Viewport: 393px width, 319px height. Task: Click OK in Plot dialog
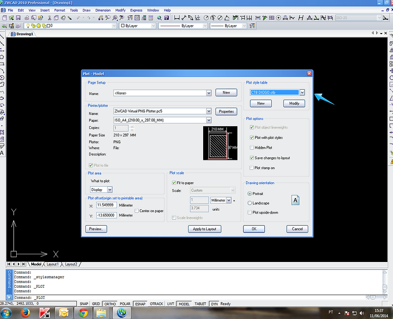[x=254, y=229]
